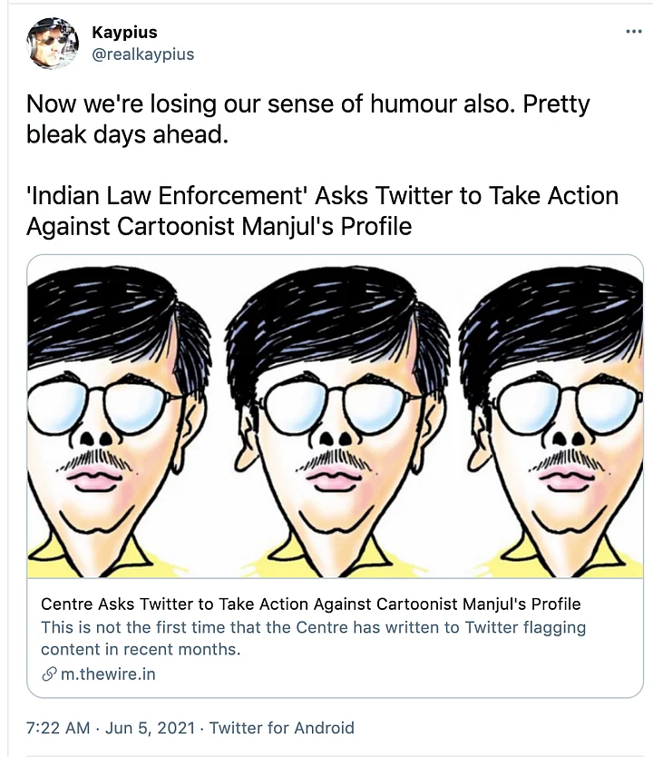Click the chain link icon in the card
653x757 pixels.
point(49,674)
